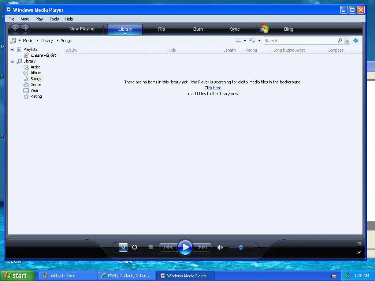Screen dimensions: 375x281
Task: Click the Title column header
Action: click(194, 50)
